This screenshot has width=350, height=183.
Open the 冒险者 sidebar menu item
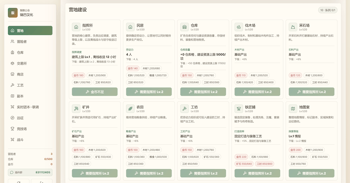tap(30, 42)
